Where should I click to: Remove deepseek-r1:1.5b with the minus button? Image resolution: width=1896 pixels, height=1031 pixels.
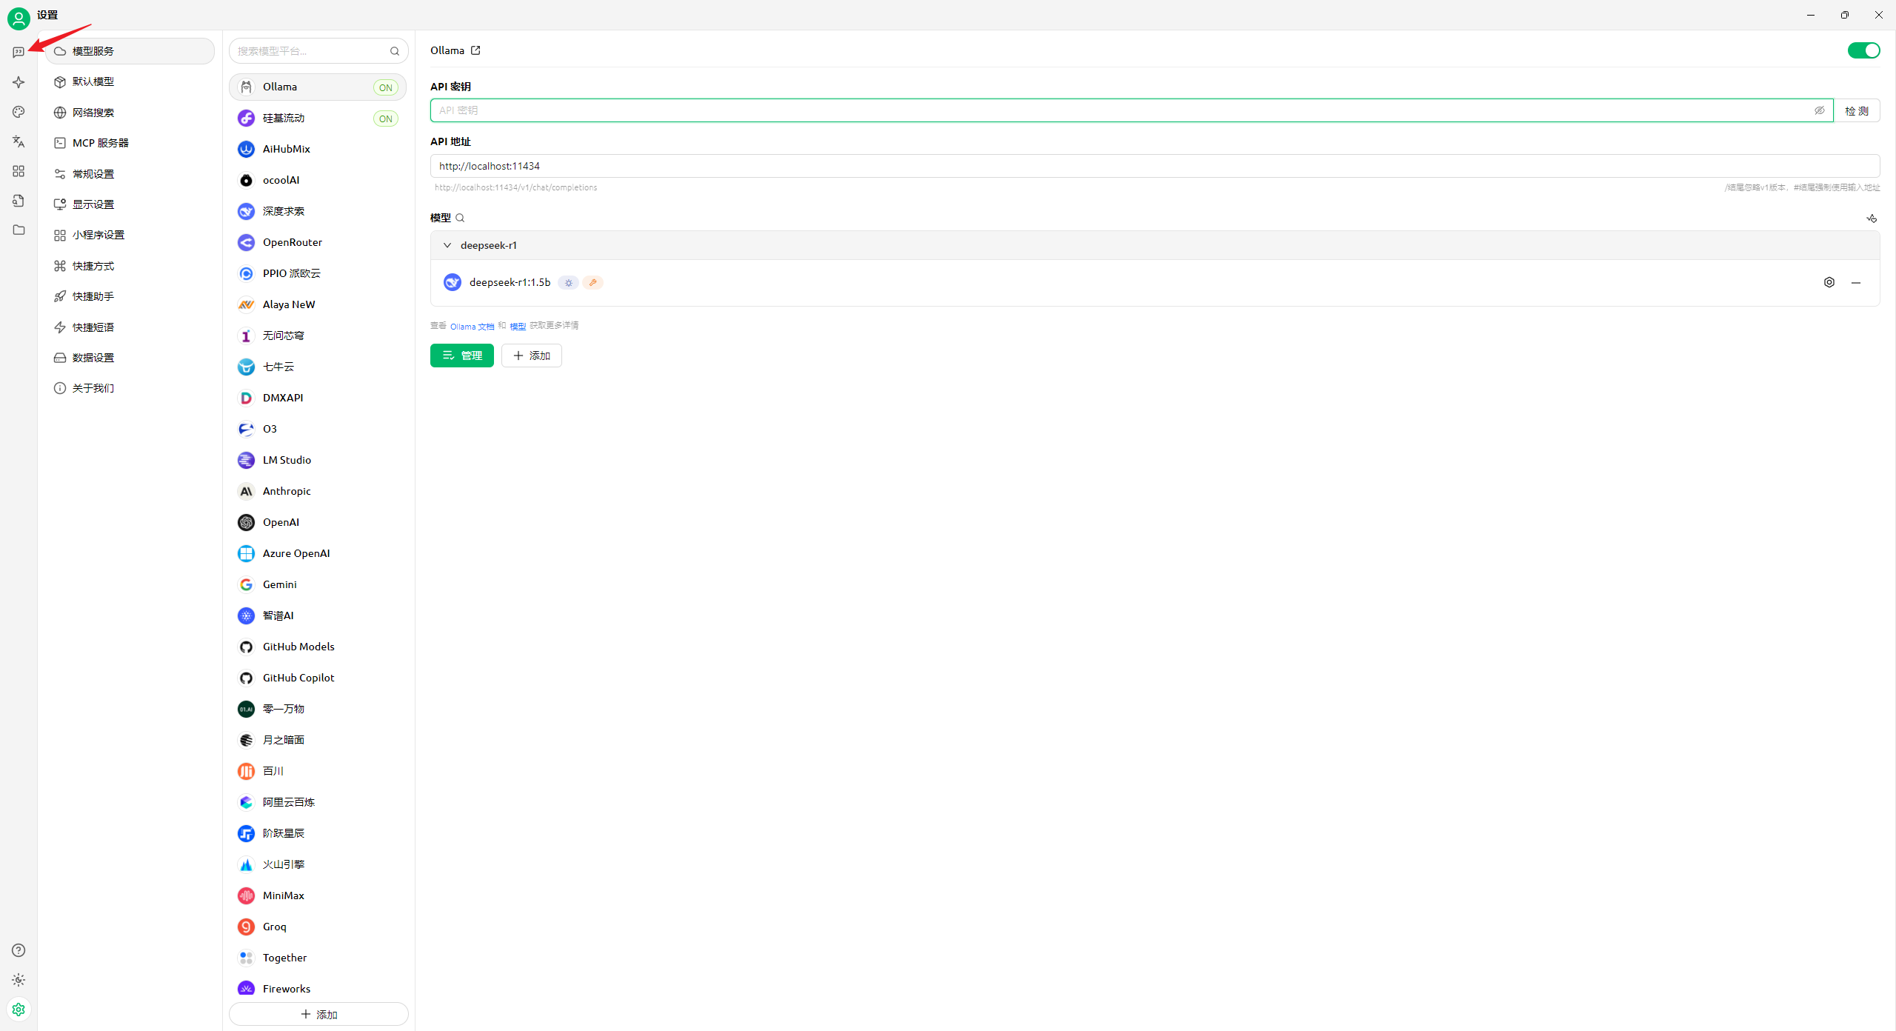click(x=1856, y=282)
